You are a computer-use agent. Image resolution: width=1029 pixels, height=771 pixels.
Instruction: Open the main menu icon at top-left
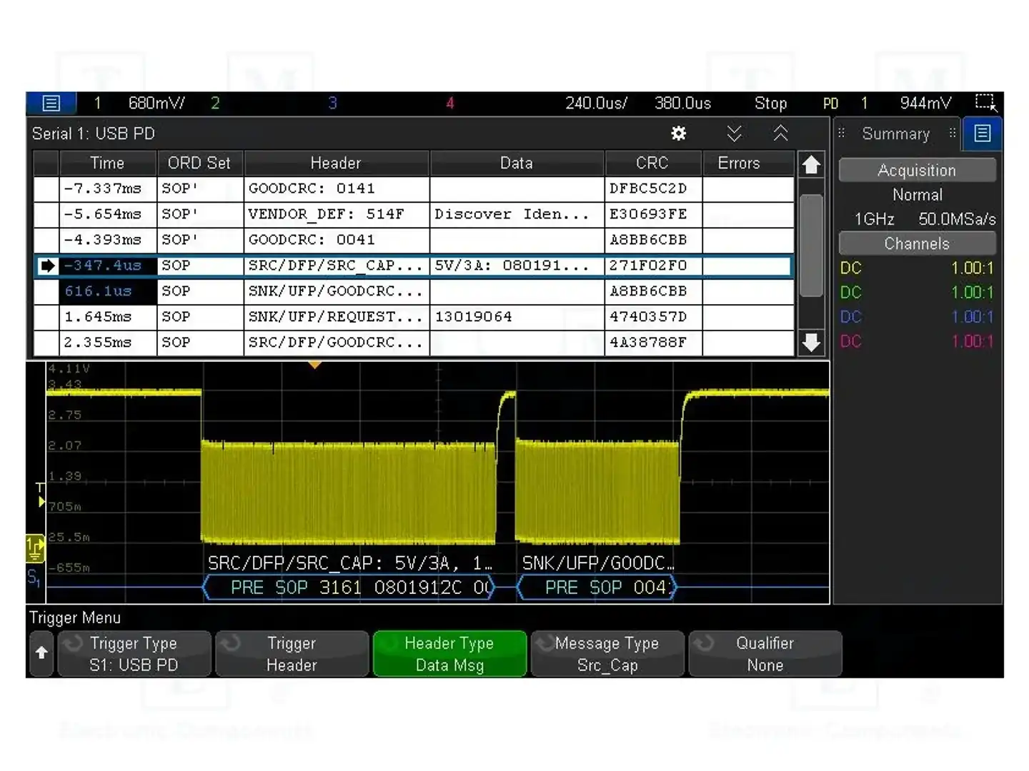point(51,104)
